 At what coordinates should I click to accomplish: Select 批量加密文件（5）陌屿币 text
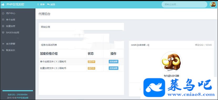pyautogui.click(x=53, y=68)
